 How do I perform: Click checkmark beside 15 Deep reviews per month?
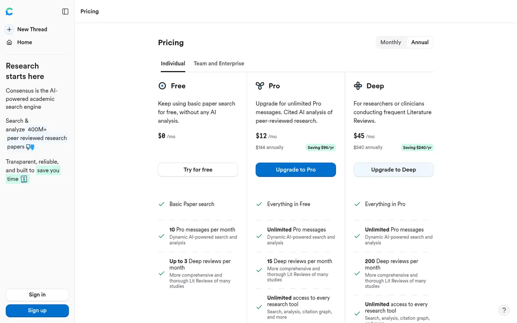259,270
